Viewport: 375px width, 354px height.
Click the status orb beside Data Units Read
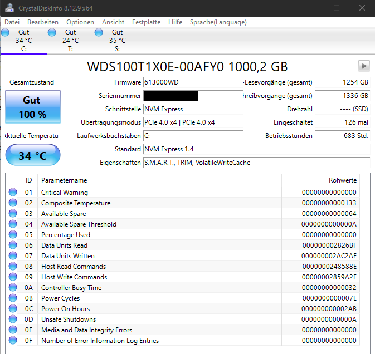coord(13,245)
